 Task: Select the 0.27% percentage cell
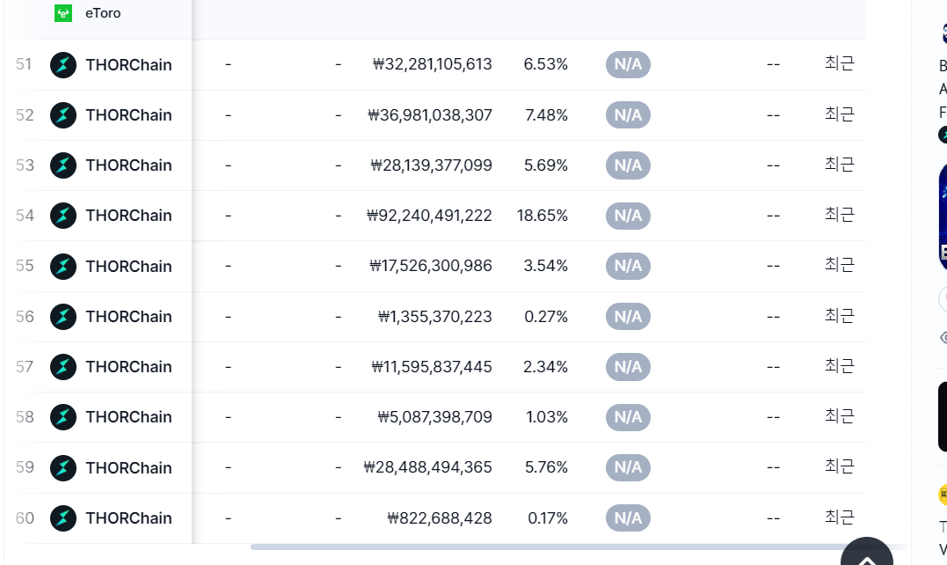(546, 317)
